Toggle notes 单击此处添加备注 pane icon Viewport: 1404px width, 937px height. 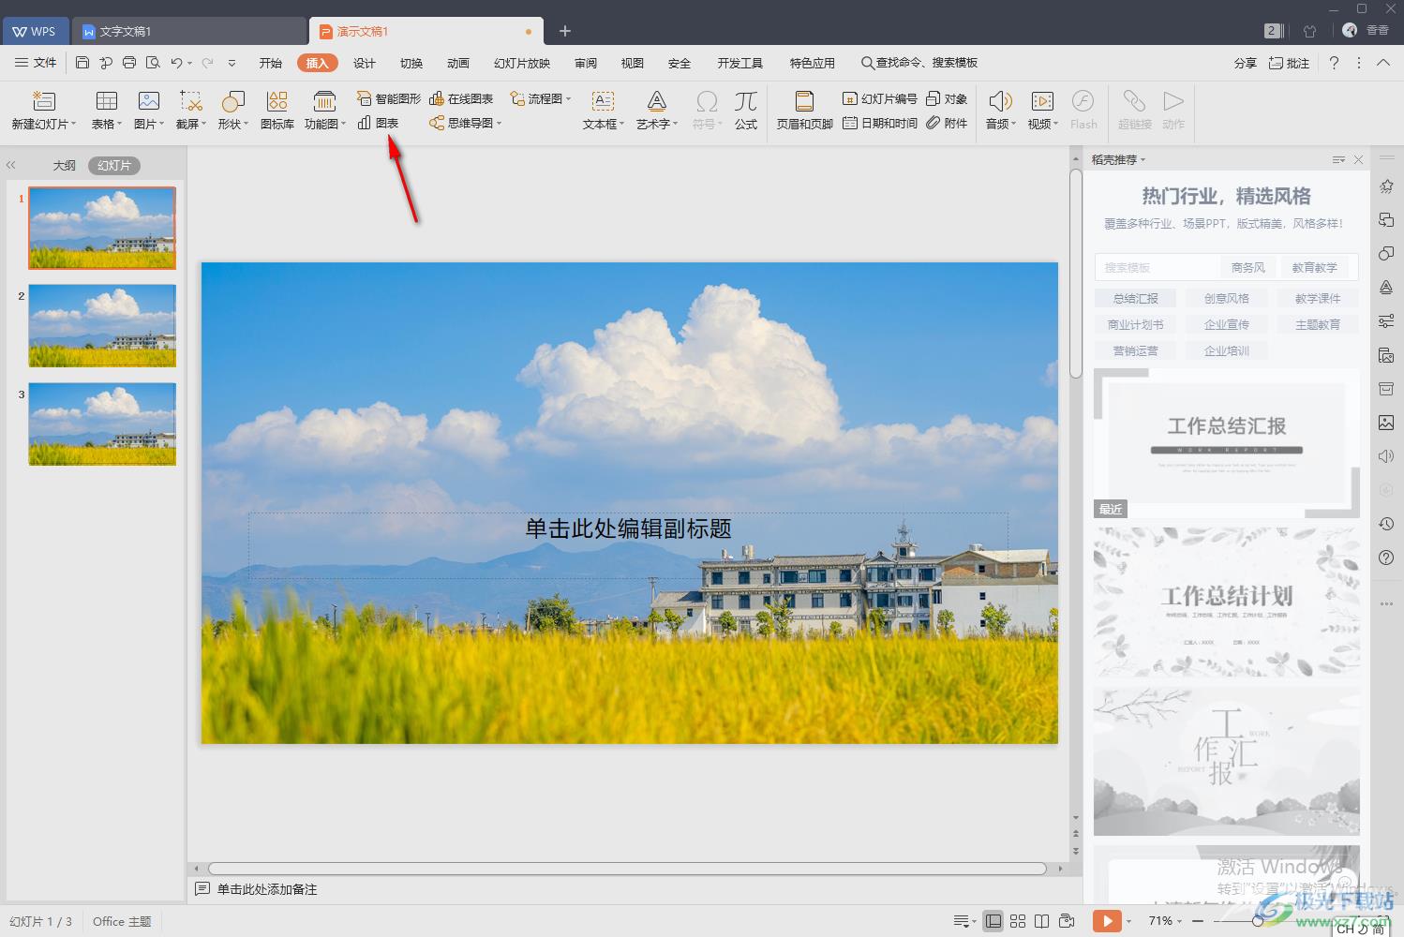point(202,889)
